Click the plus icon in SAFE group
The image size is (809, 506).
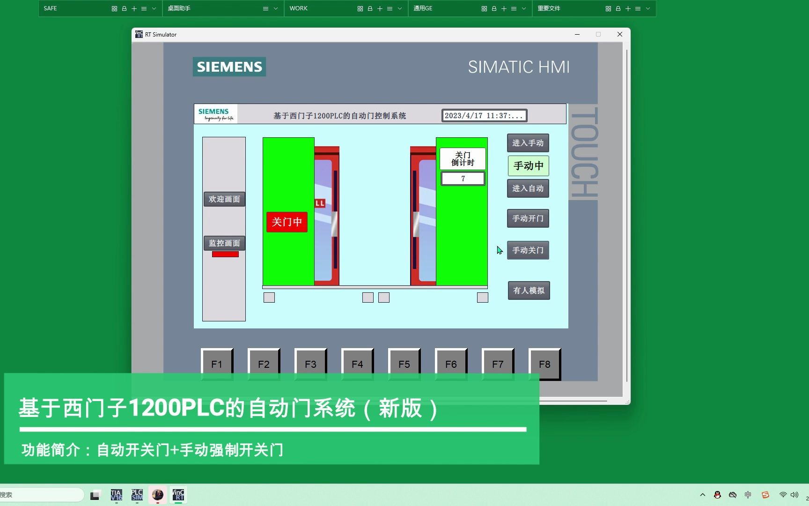tap(134, 8)
